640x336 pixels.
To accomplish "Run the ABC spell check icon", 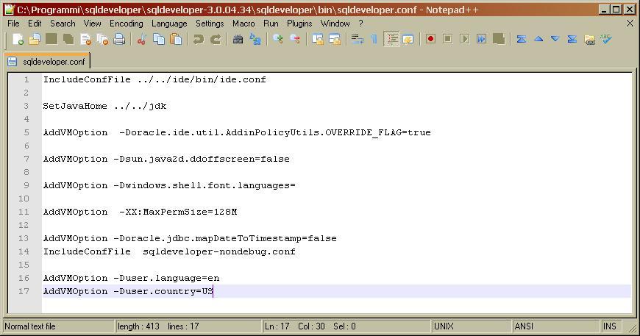I will (x=606, y=39).
